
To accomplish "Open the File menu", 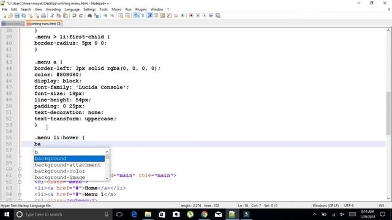I will pos(4,9).
